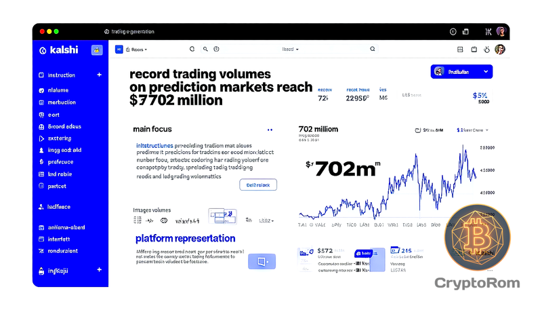Viewport: 542px width, 310px height.
Task: Open the chart type dropdown above chart
Action: click(472, 130)
